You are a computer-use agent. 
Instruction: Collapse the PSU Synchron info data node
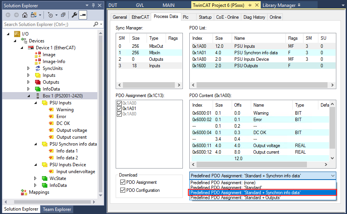[36, 144]
